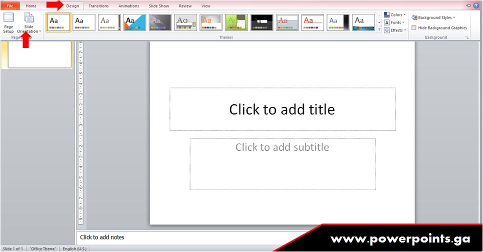Expand the Background Styles dropdown arrow
Viewport: 483px width, 252px height.
click(x=453, y=17)
